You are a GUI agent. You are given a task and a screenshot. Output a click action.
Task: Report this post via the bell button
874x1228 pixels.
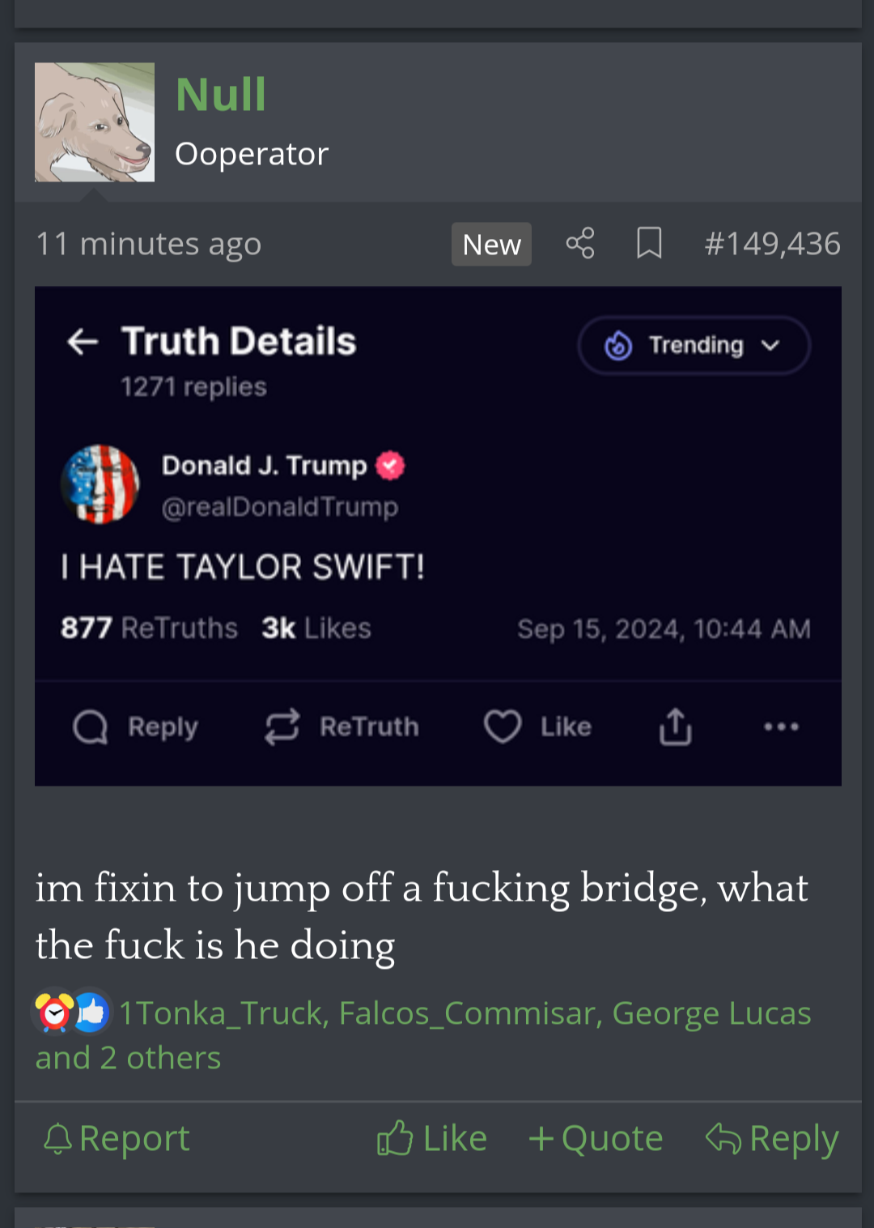click(x=117, y=1138)
